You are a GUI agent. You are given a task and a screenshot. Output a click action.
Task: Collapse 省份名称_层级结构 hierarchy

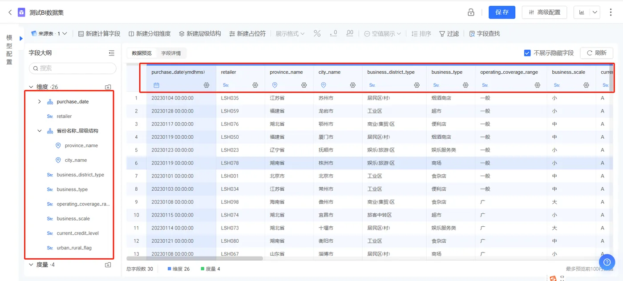[39, 131]
